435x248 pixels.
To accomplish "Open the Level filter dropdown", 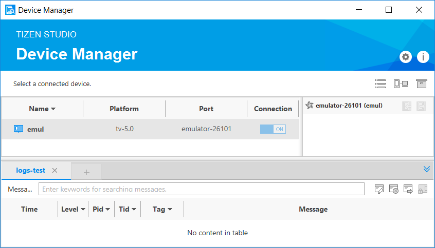I will pyautogui.click(x=73, y=209).
